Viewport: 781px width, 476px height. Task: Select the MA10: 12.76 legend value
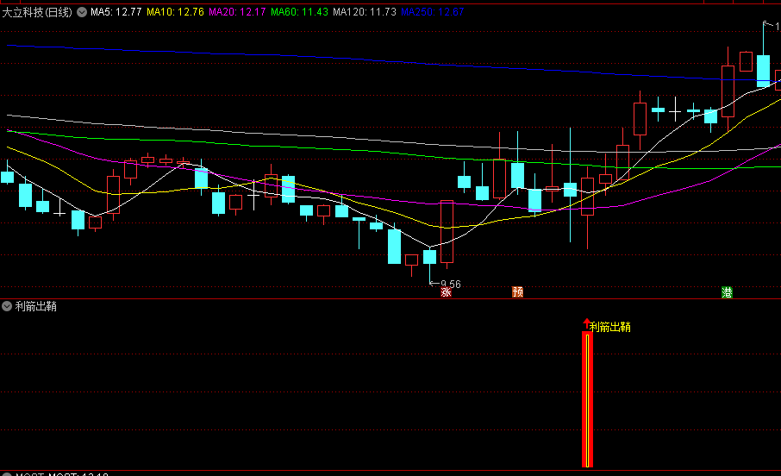175,12
